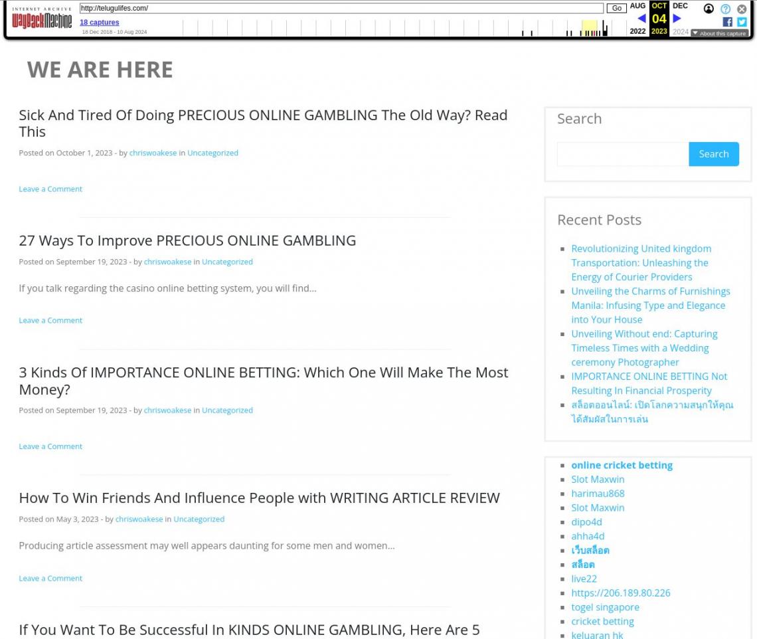The height and width of the screenshot is (639, 757).
Task: Share capture on Twitter
Action: click(742, 22)
